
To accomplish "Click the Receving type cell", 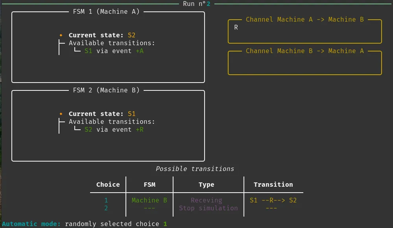I will pyautogui.click(x=206, y=200).
